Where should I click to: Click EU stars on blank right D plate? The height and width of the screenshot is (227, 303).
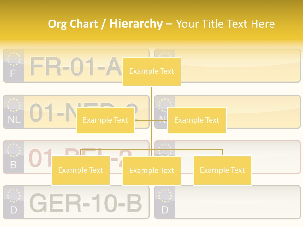pos(164,195)
